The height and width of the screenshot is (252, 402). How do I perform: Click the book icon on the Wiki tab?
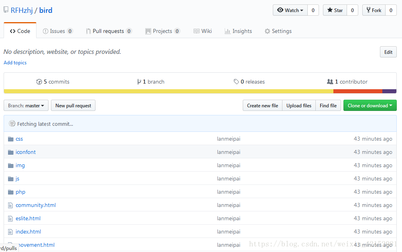(x=196, y=31)
